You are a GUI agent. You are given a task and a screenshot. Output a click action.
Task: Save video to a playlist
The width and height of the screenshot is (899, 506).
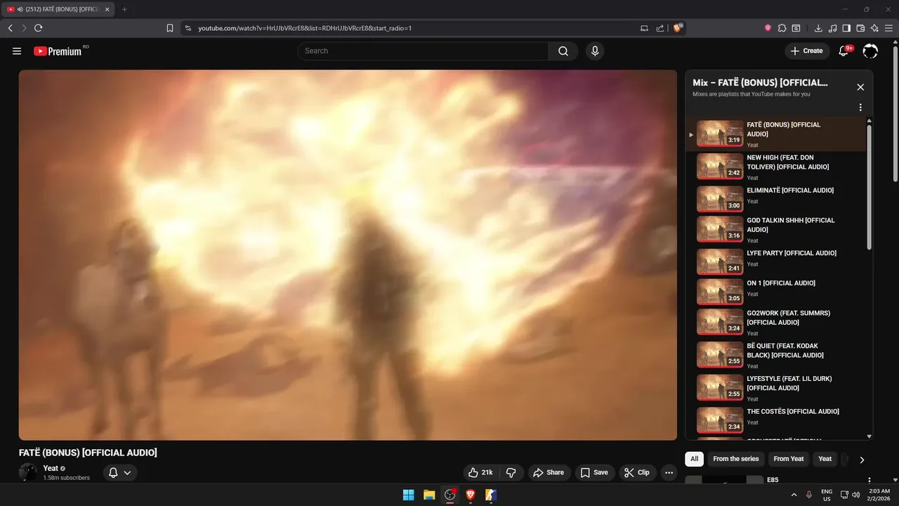pyautogui.click(x=594, y=472)
